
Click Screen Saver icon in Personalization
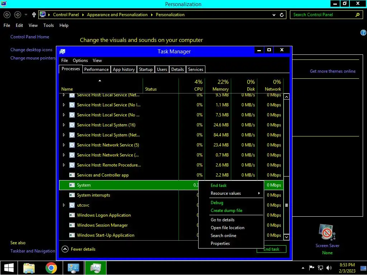coord(327,232)
